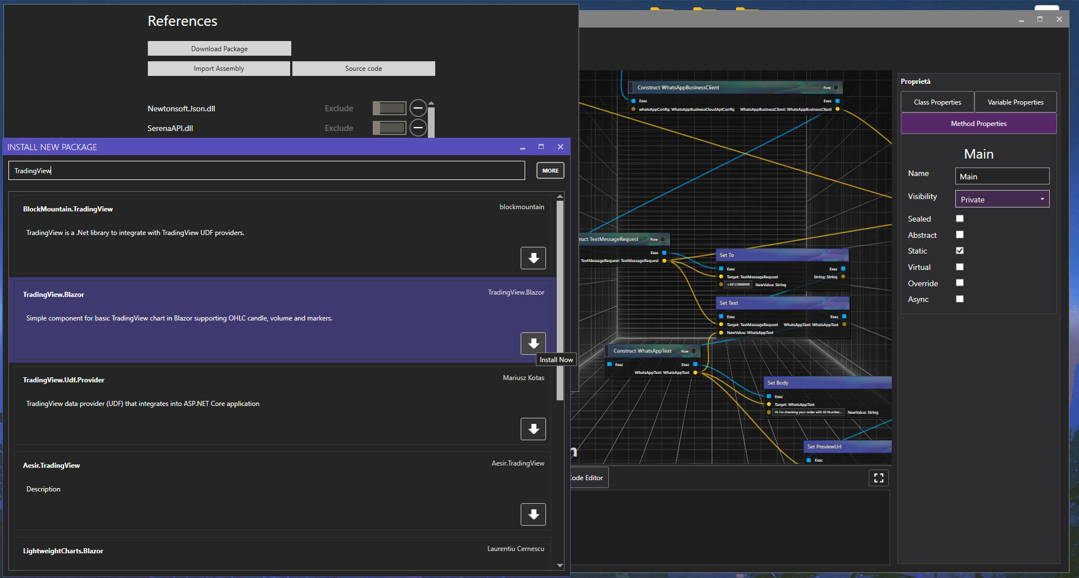Screen dimensions: 1079x578
Task: Enable the Async checkbox
Action: point(960,299)
